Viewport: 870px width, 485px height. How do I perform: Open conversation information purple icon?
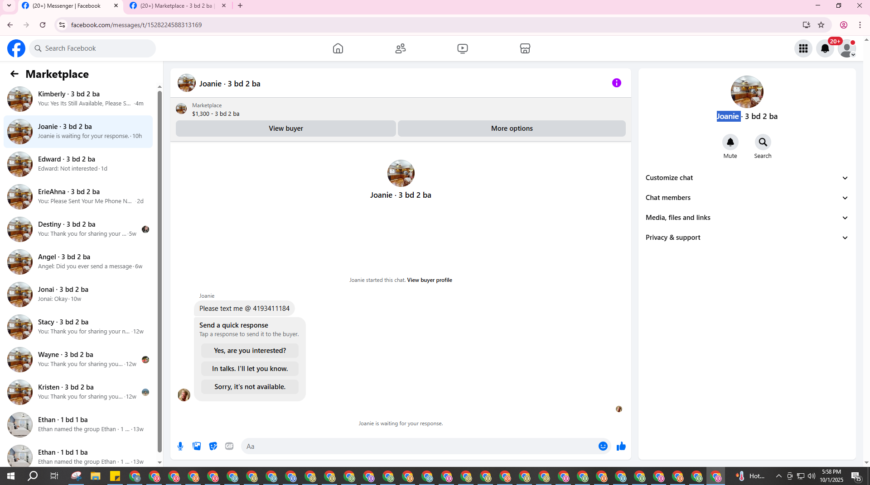click(x=616, y=83)
